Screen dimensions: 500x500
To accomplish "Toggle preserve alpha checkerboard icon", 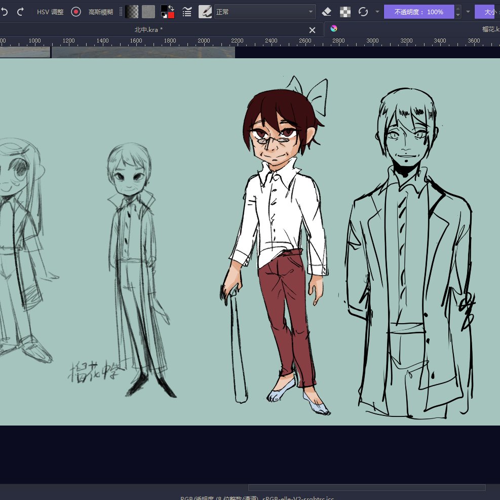I will tap(345, 12).
